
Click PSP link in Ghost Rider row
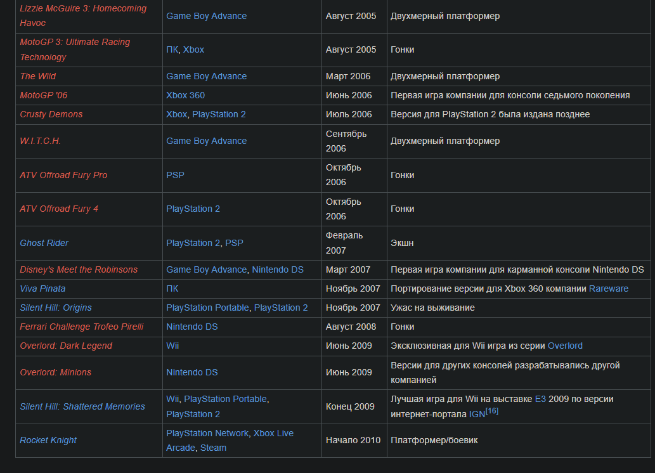point(234,243)
